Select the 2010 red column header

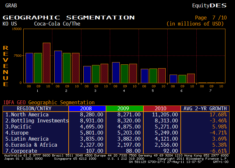162,108
